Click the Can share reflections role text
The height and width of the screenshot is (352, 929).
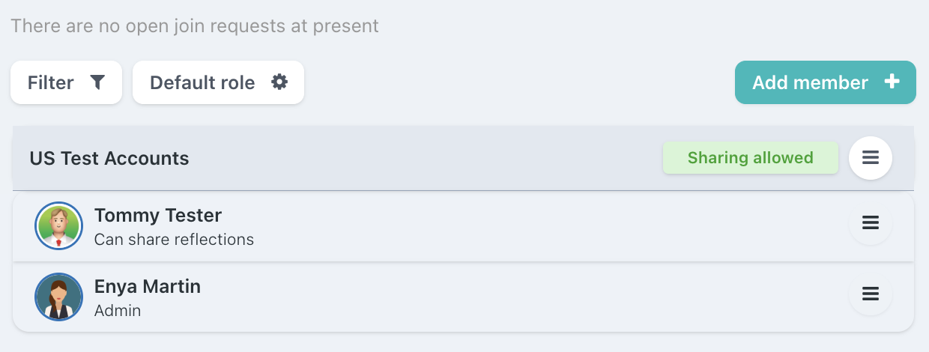tap(174, 240)
